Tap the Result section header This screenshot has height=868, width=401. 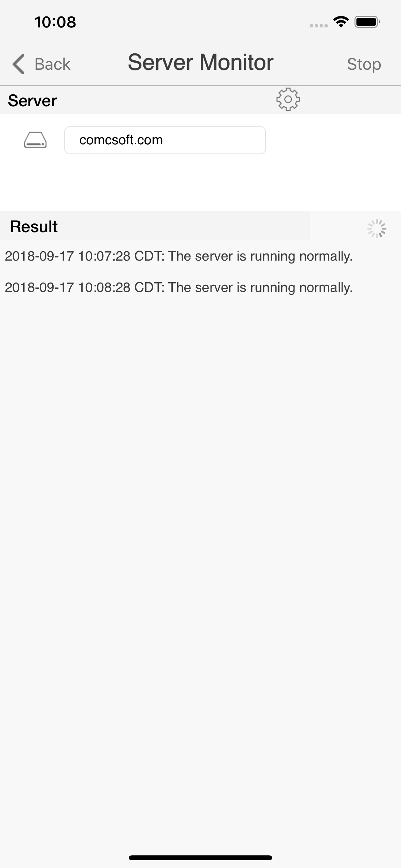tap(34, 226)
